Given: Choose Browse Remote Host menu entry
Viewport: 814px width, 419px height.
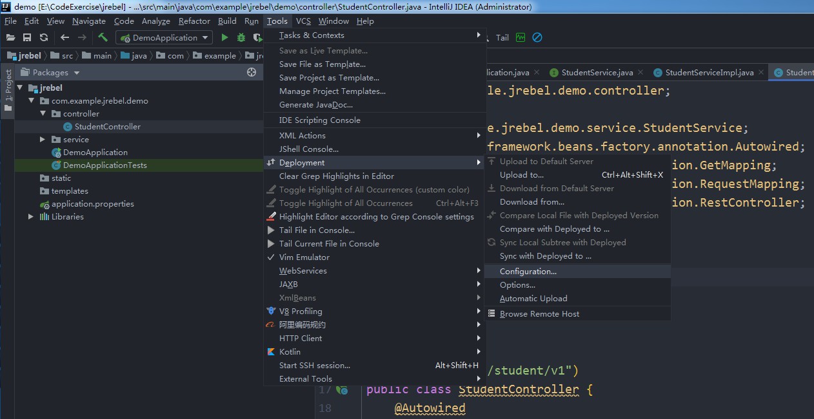Looking at the screenshot, I should 539,314.
